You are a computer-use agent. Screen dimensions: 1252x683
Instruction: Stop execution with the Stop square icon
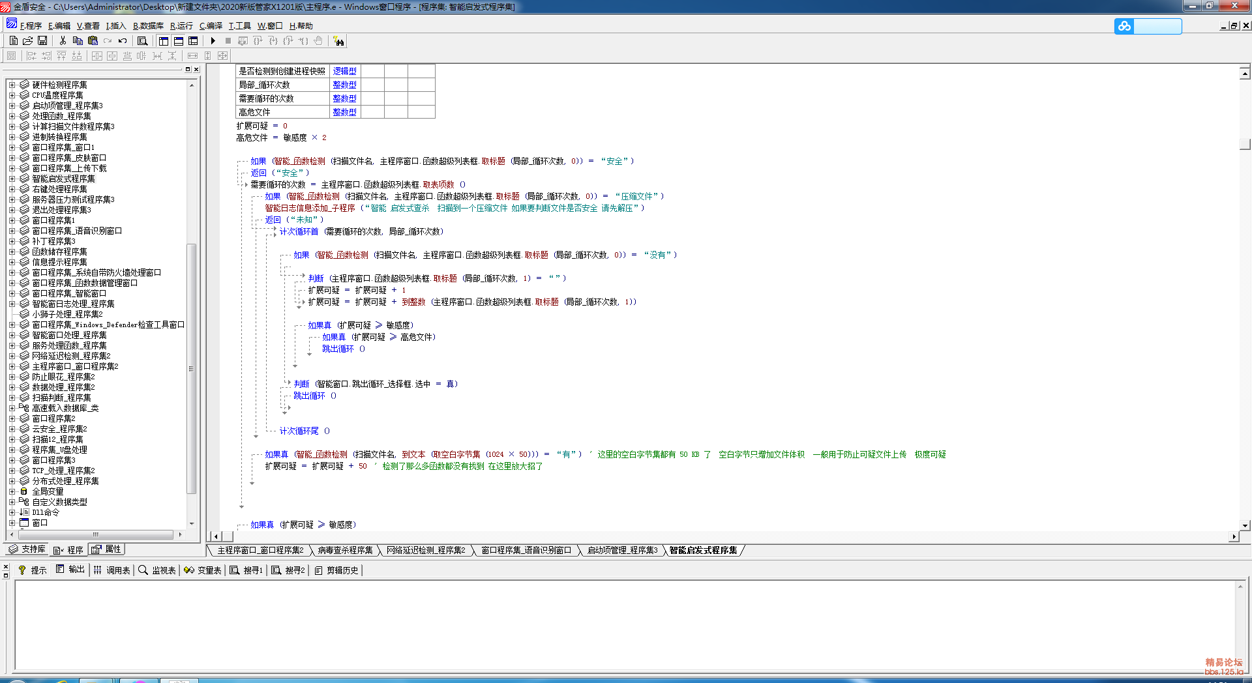[228, 40]
